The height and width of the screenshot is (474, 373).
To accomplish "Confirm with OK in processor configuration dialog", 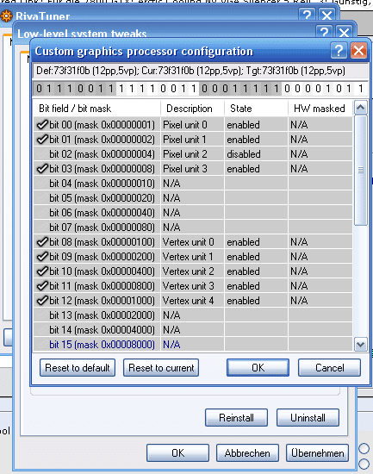I will click(258, 368).
